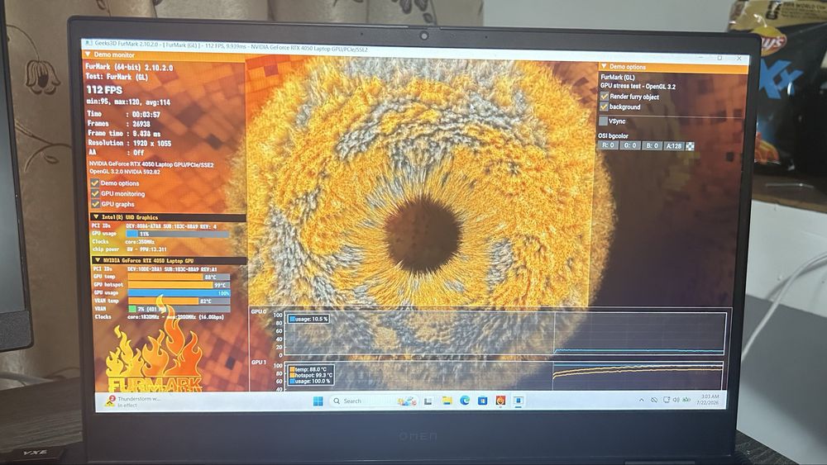
Task: Collapse the NVIDIA GeForce RTX 4050 section
Action: click(97, 260)
